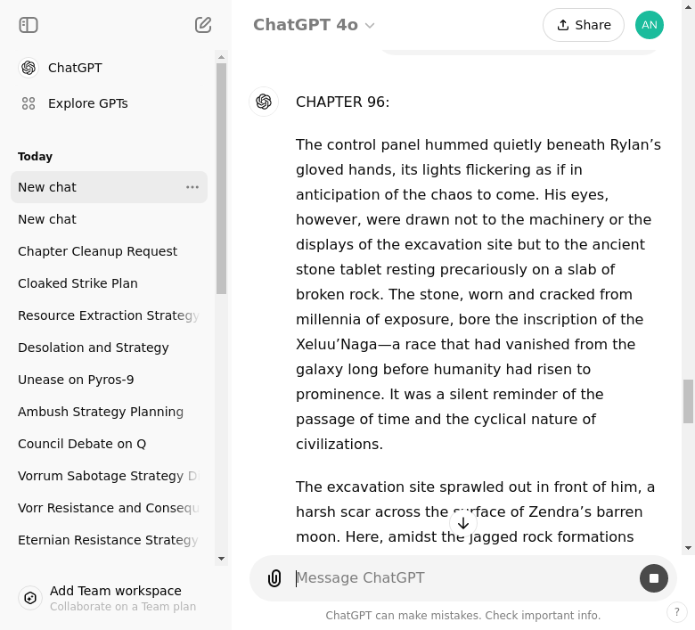Toggle the sidebar panel icon
The height and width of the screenshot is (630, 695).
click(29, 25)
